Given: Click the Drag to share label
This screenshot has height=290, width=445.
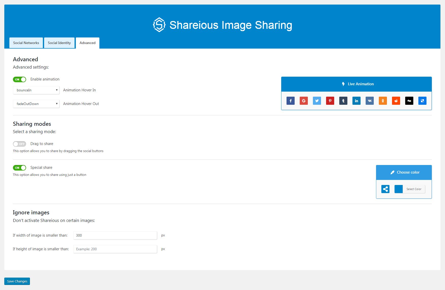Looking at the screenshot, I should tap(42, 144).
